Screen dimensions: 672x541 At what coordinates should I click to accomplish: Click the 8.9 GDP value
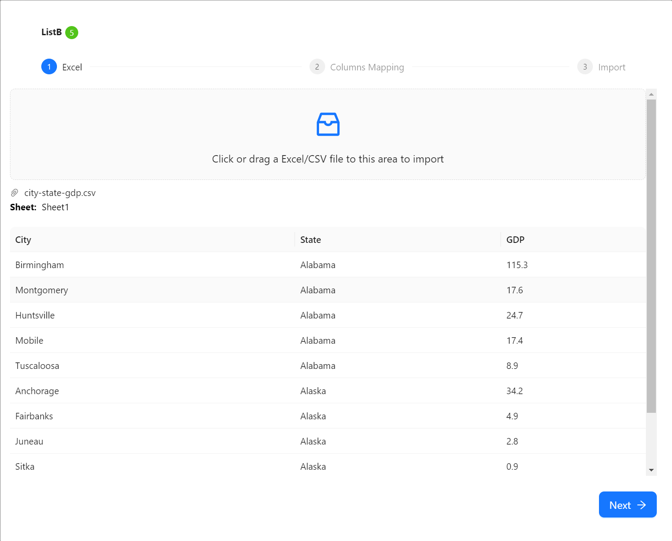click(512, 366)
